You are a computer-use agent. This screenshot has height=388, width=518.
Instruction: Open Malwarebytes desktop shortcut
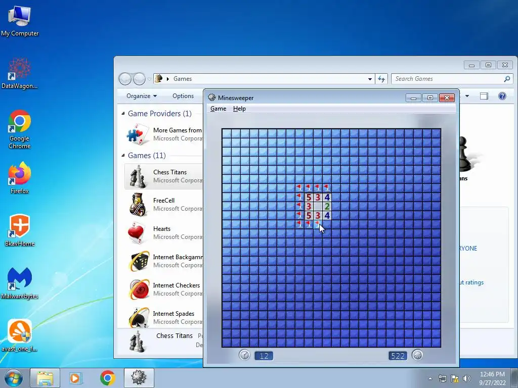(20, 283)
